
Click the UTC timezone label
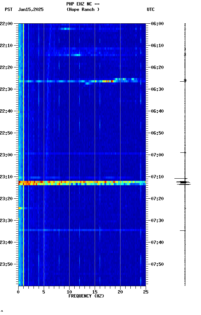coord(151,9)
